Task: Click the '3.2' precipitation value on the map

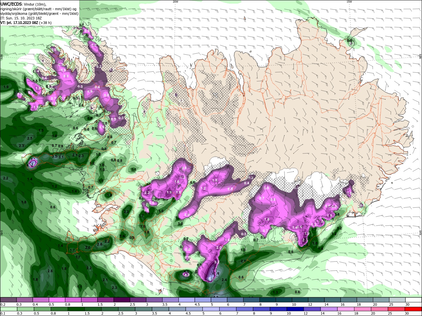Action: click(217, 262)
